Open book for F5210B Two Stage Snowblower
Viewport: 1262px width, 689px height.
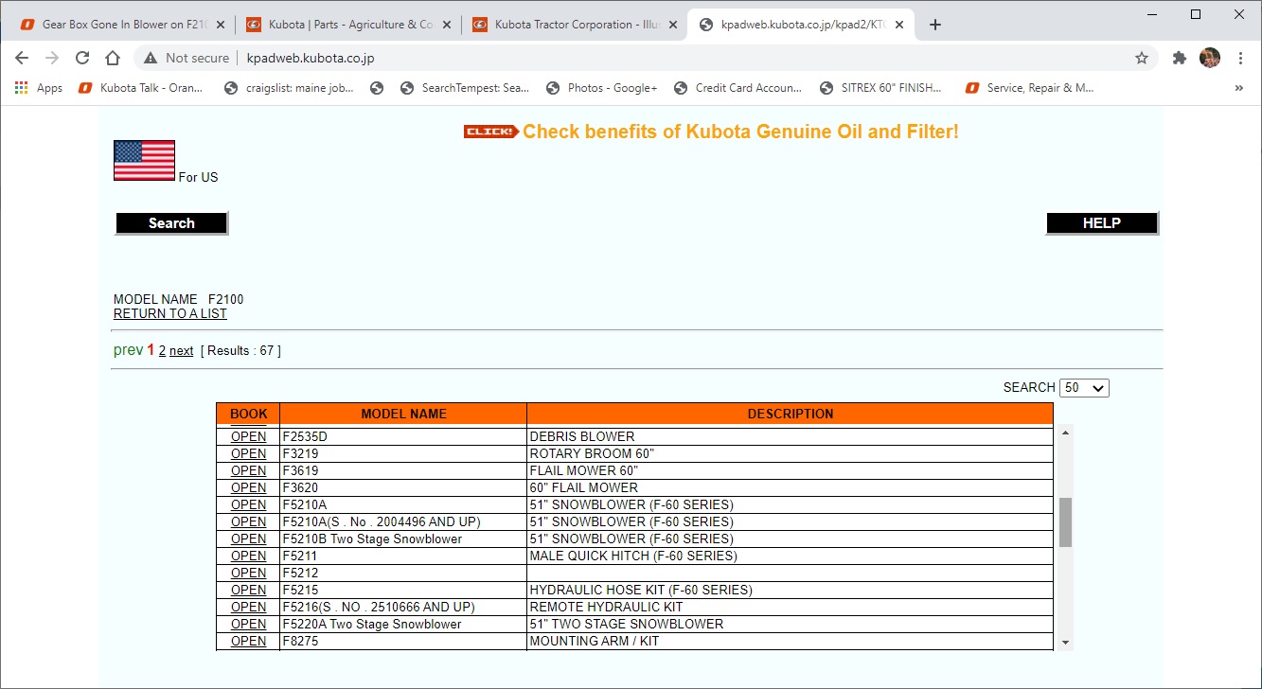(249, 539)
